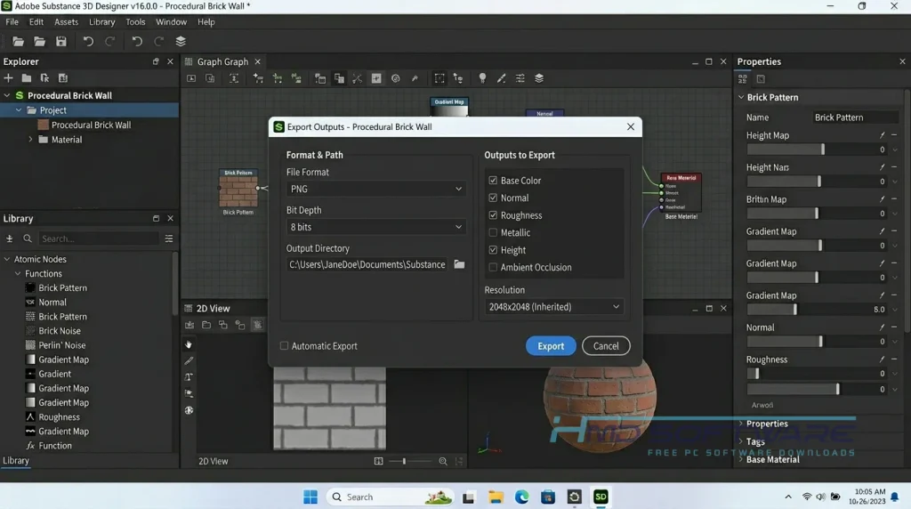911x509 pixels.
Task: Click the Name field showing Brick Pattern
Action: point(855,117)
